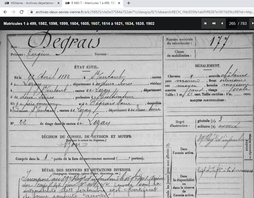Go to the previous image page

(x=222, y=23)
